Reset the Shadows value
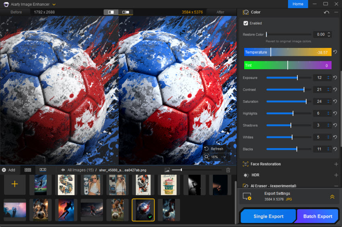342x227 pixels. click(x=335, y=125)
